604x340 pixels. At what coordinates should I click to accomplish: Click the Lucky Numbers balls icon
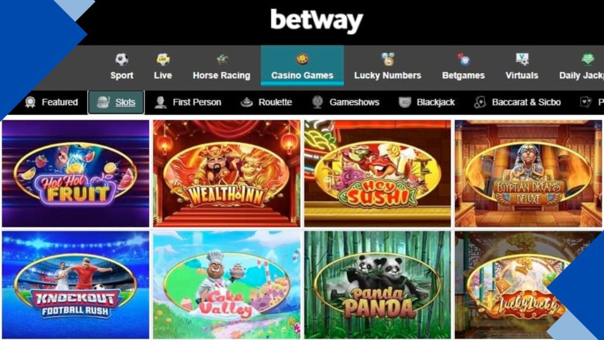point(388,60)
